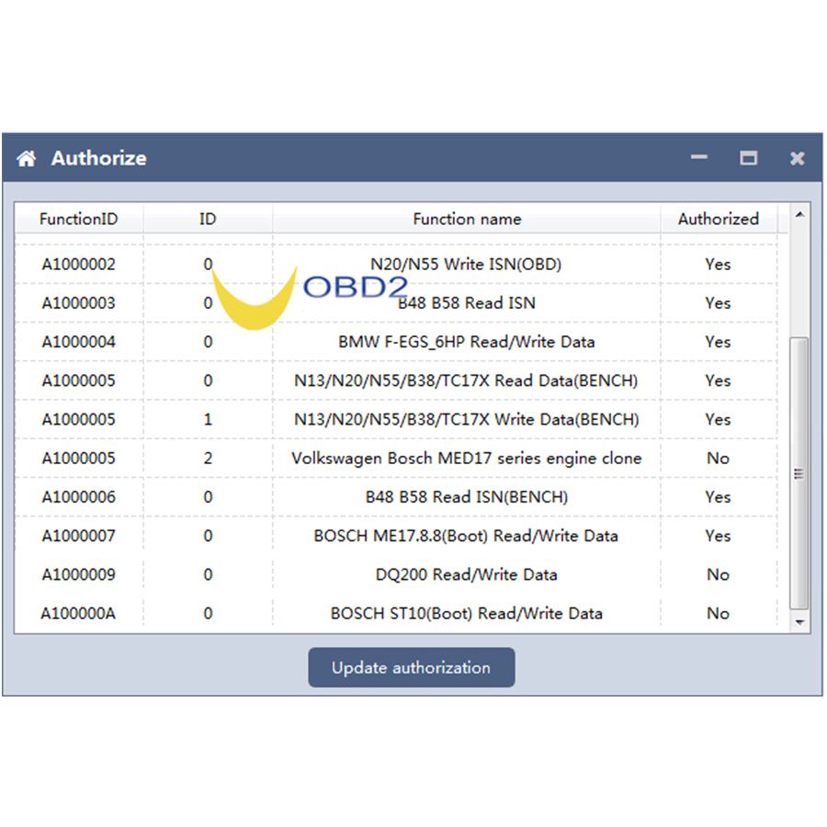827x827 pixels.
Task: Choose BMW F-EGS_6HP Read/Write Data row
Action: (x=466, y=342)
